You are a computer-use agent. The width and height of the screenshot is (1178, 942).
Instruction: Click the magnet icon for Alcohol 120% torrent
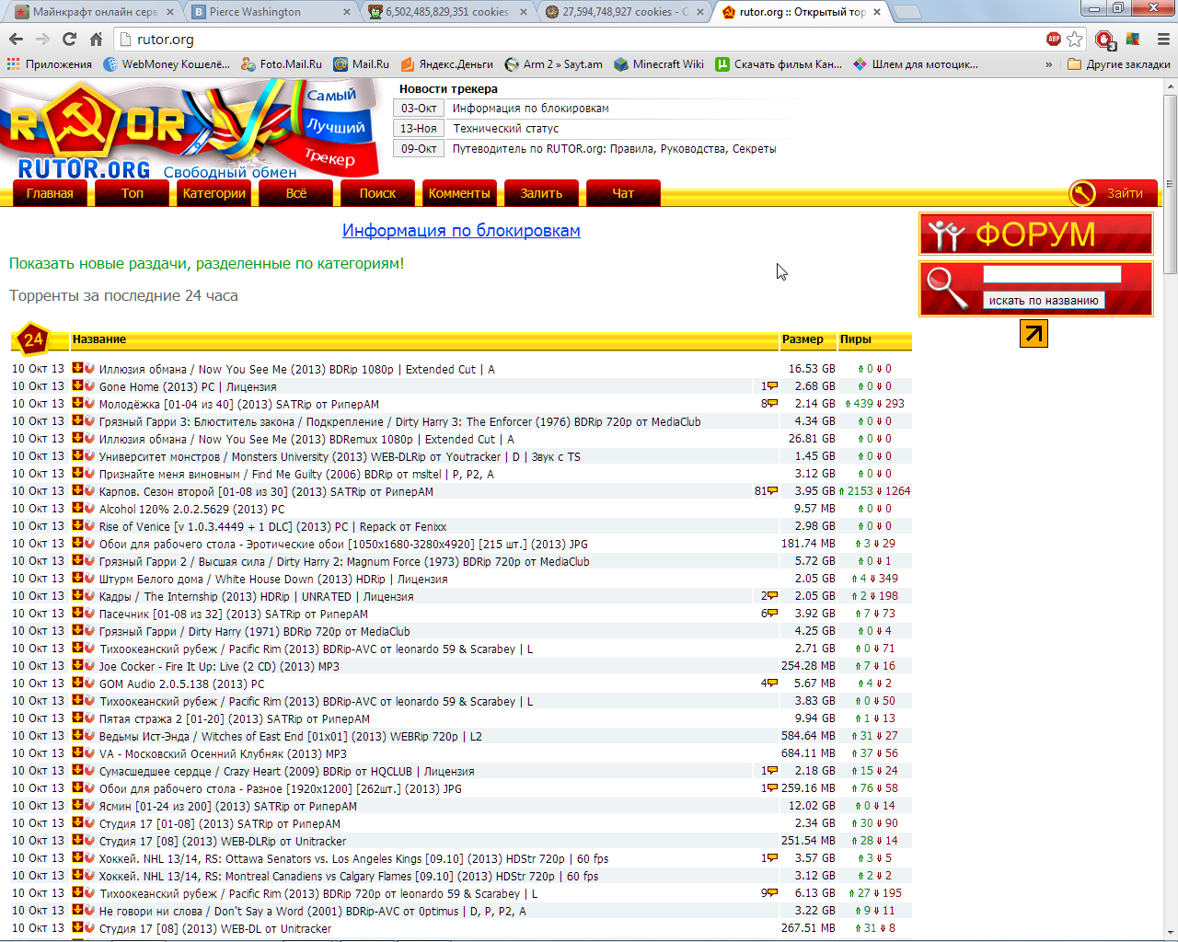point(89,509)
